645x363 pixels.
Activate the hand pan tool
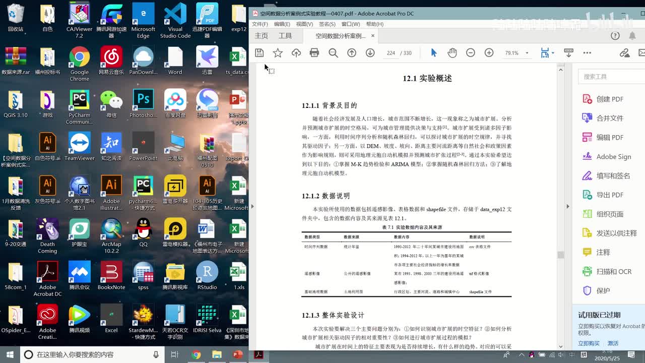[x=452, y=53]
